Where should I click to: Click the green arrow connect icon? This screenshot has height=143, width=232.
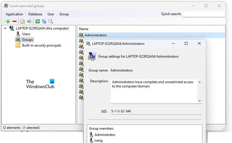pyautogui.click(x=37, y=21)
